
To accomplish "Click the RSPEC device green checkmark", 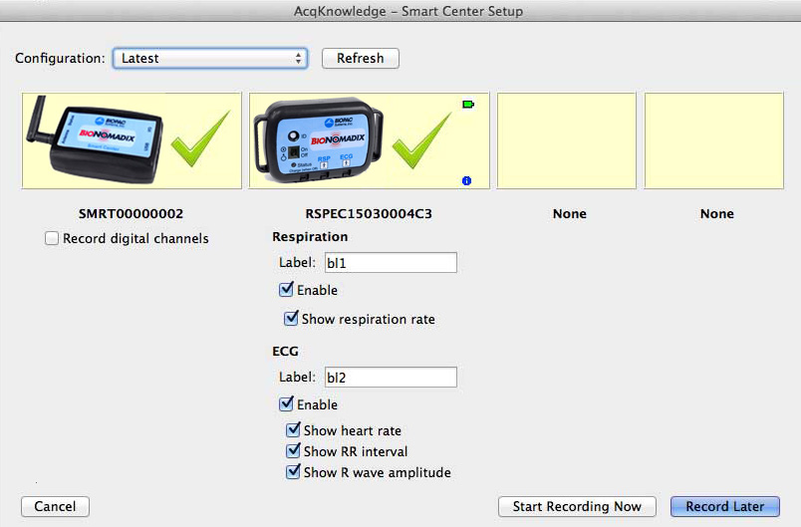I will pos(421,140).
